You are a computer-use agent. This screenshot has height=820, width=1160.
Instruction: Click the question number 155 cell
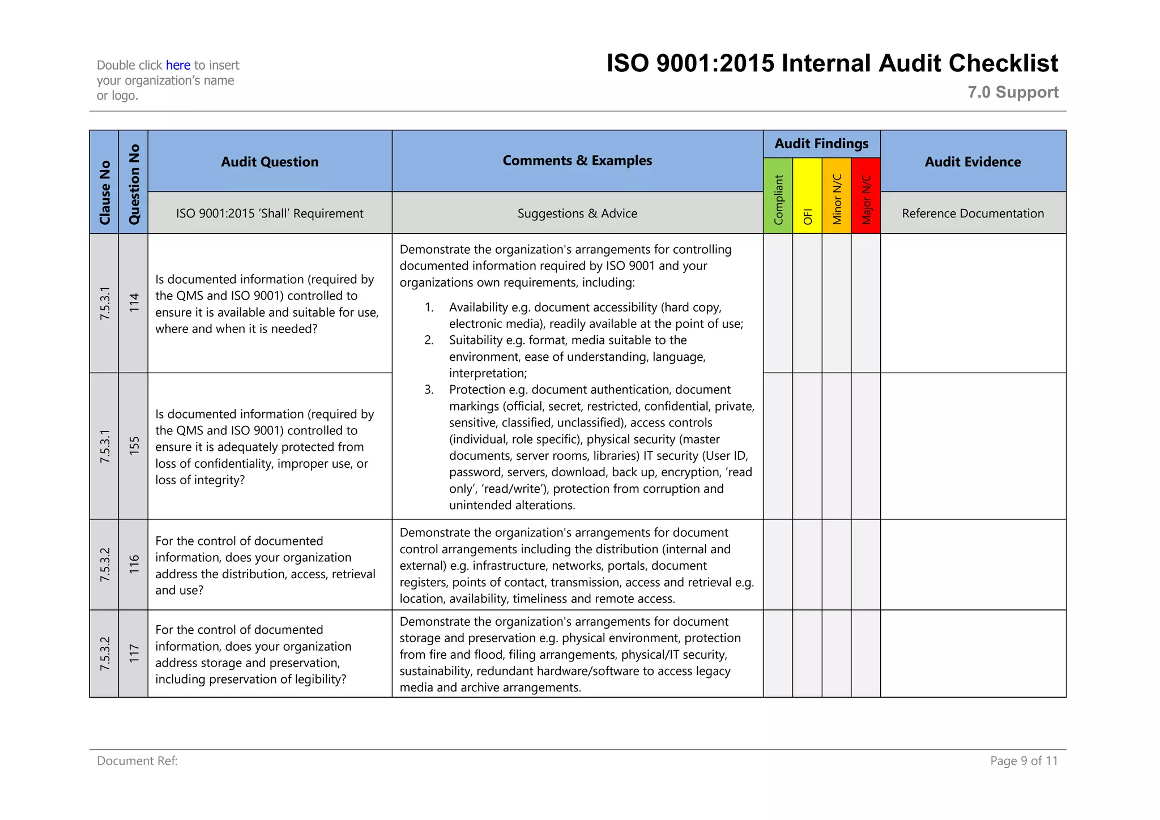click(x=134, y=446)
